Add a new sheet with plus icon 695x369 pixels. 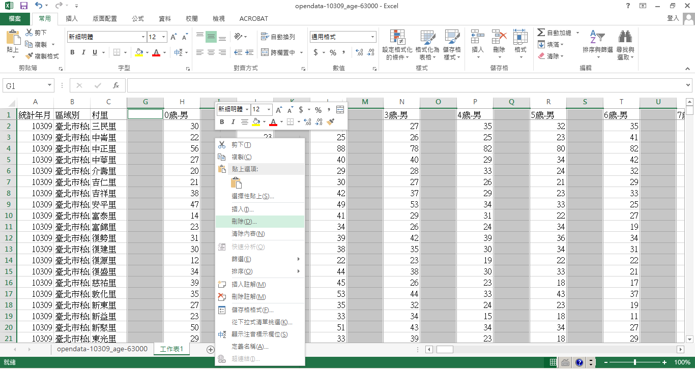(210, 349)
